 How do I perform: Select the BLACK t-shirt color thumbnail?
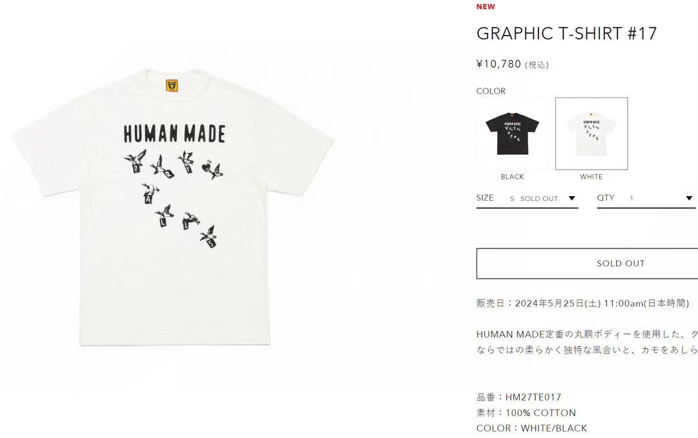click(512, 134)
